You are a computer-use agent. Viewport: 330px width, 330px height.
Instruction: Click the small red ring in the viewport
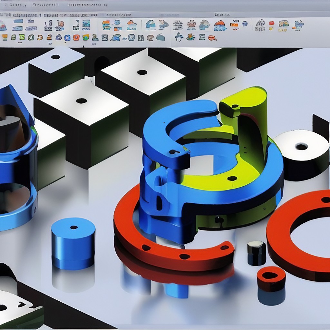[x=271, y=278]
